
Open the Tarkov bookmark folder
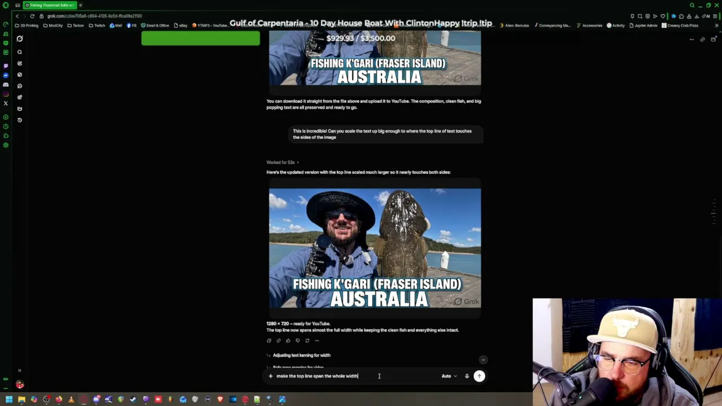(76, 25)
